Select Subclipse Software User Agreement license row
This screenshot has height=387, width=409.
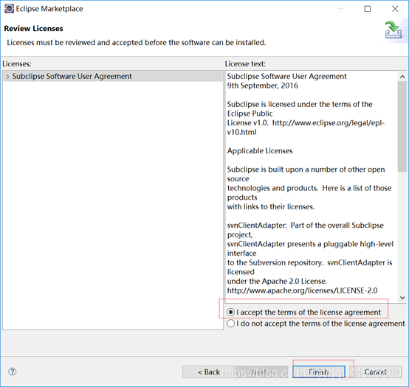click(x=113, y=77)
